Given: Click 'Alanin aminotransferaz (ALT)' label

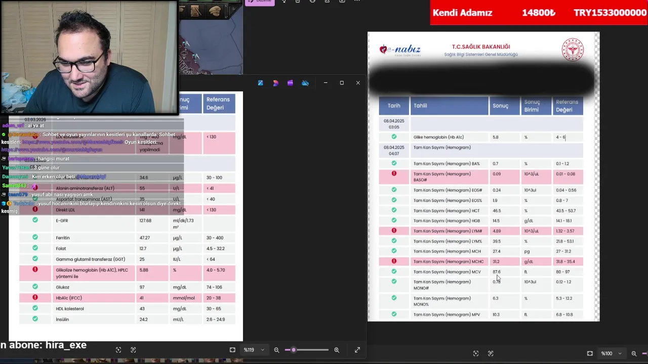Looking at the screenshot, I should 85,188.
